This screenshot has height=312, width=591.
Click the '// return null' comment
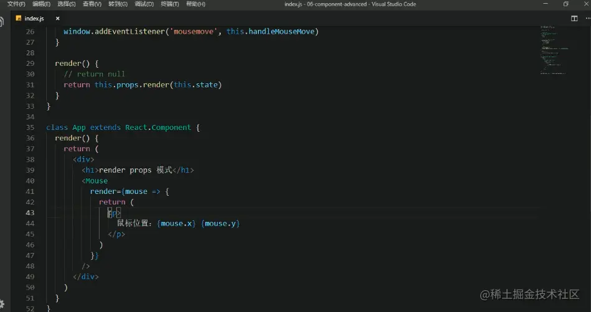pos(94,74)
